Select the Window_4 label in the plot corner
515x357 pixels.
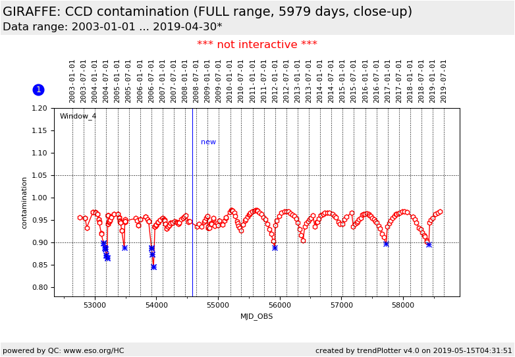click(78, 117)
